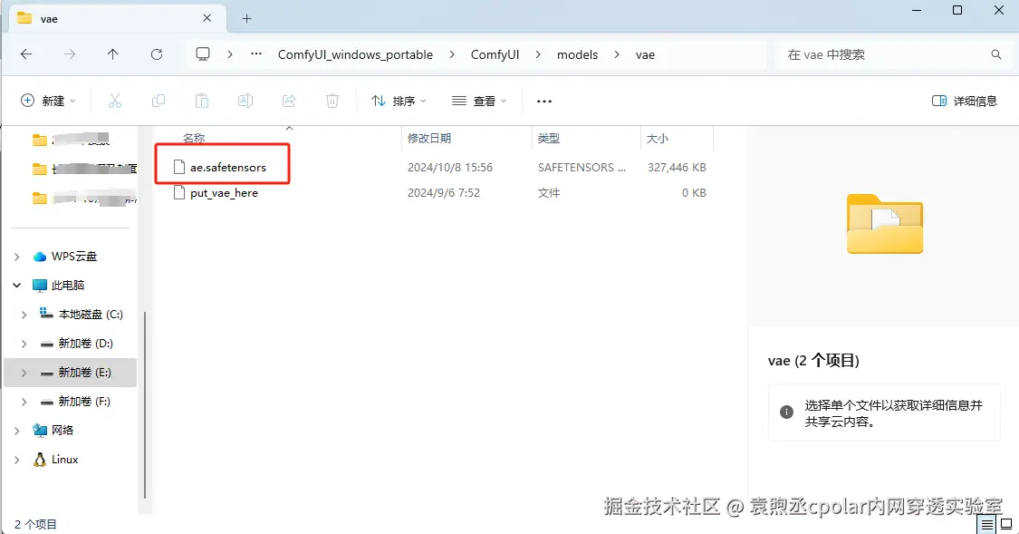
Task: Open the 新建 dropdown
Action: 49,101
